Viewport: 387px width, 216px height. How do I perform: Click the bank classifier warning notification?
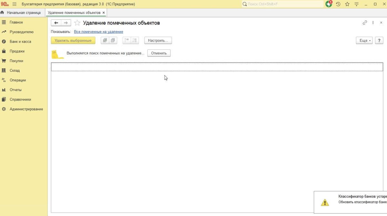(351, 202)
